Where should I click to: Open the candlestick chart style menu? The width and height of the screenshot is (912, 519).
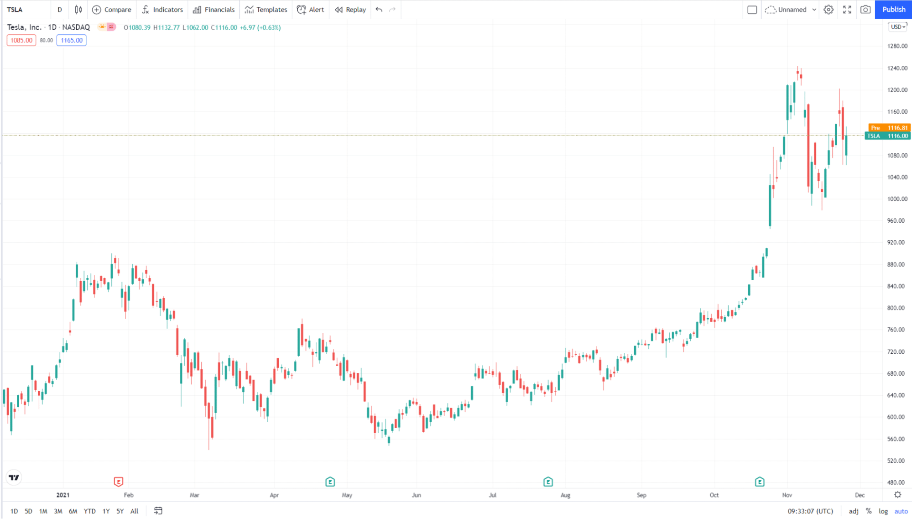pos(78,10)
